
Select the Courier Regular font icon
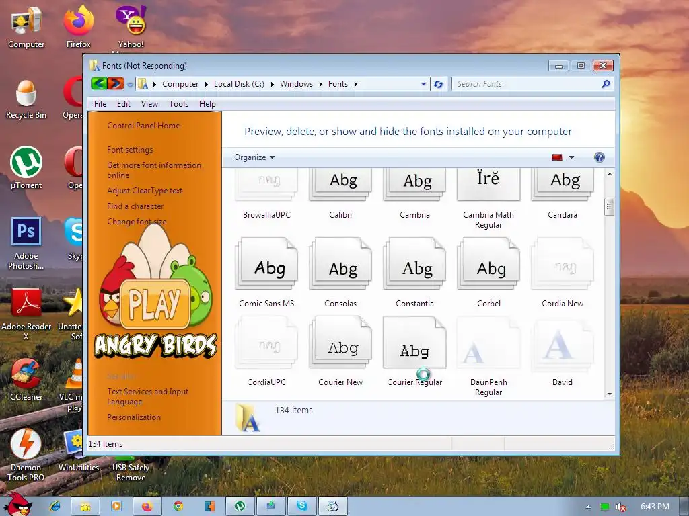point(414,342)
